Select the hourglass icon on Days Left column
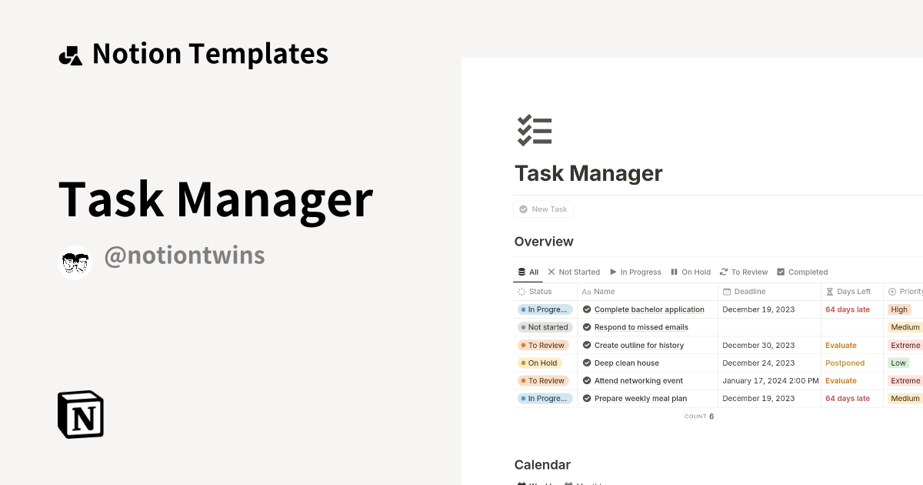Image resolution: width=923 pixels, height=485 pixels. (x=828, y=291)
